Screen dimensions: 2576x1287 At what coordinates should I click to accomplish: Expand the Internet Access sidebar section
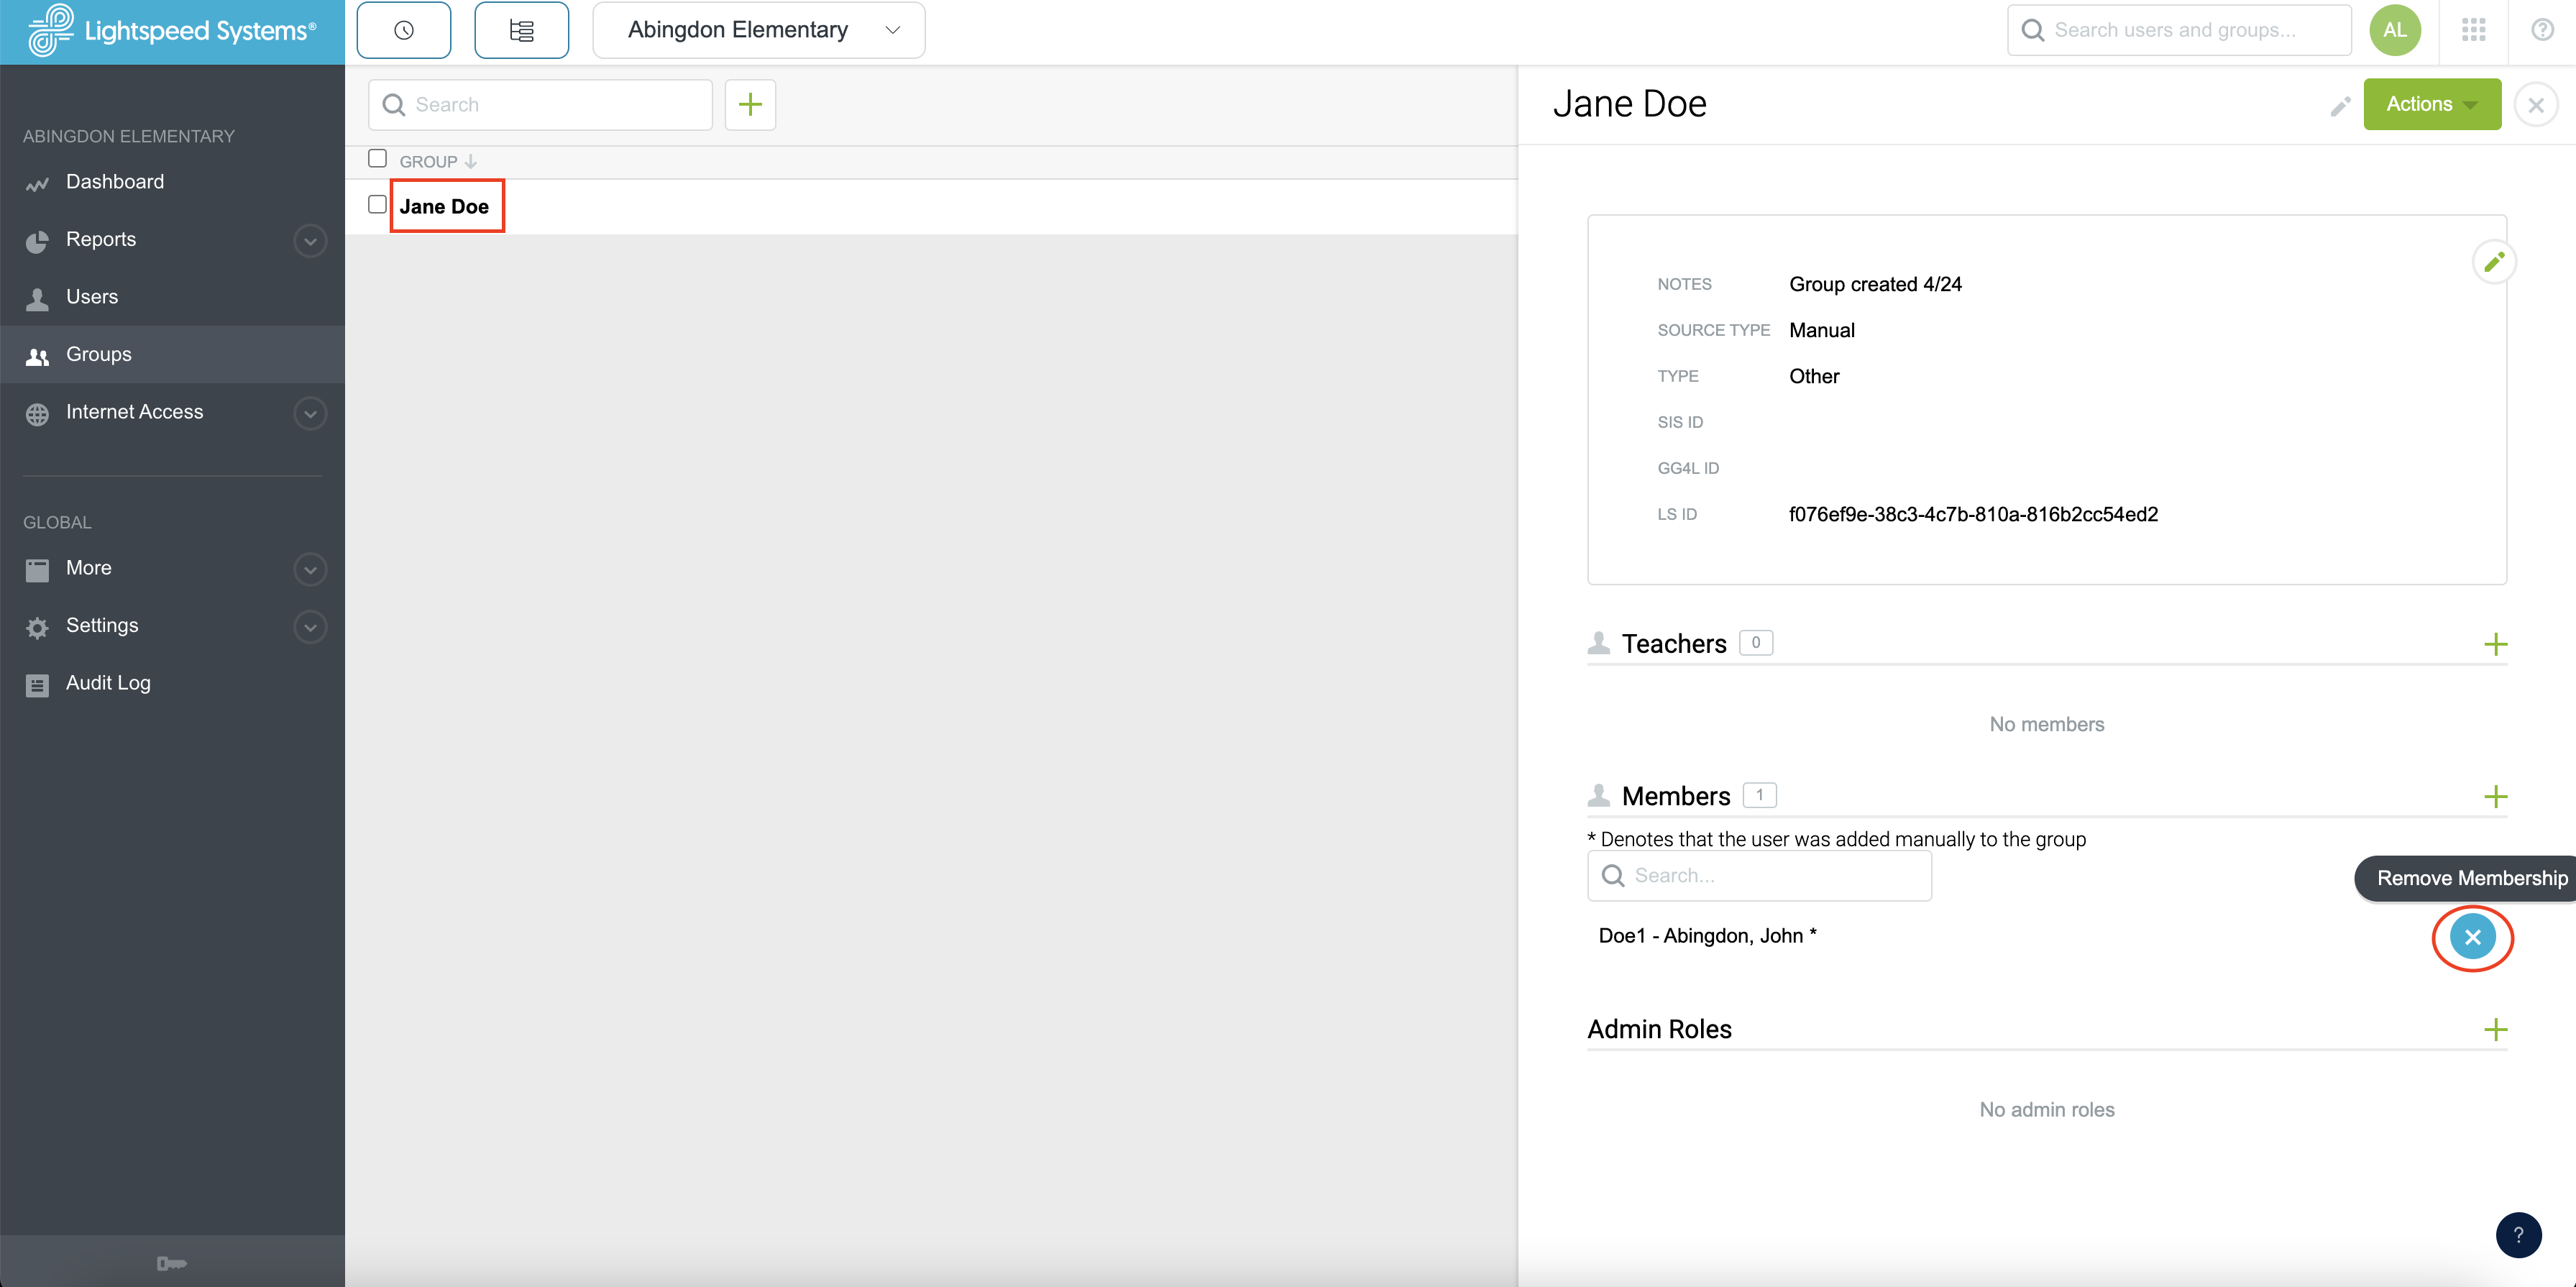pyautogui.click(x=310, y=413)
